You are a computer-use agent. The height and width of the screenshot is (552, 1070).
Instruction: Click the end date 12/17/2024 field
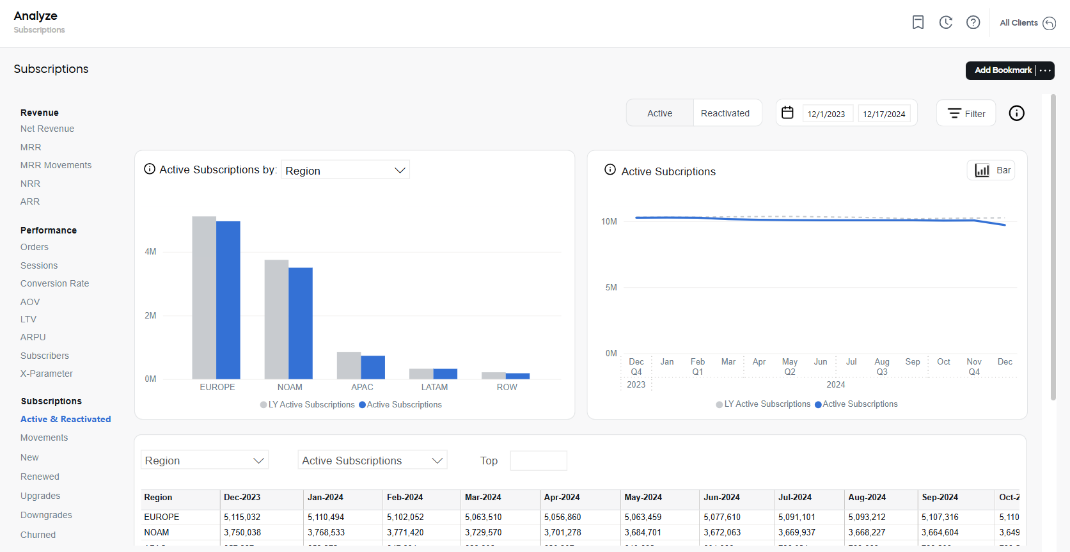(884, 114)
